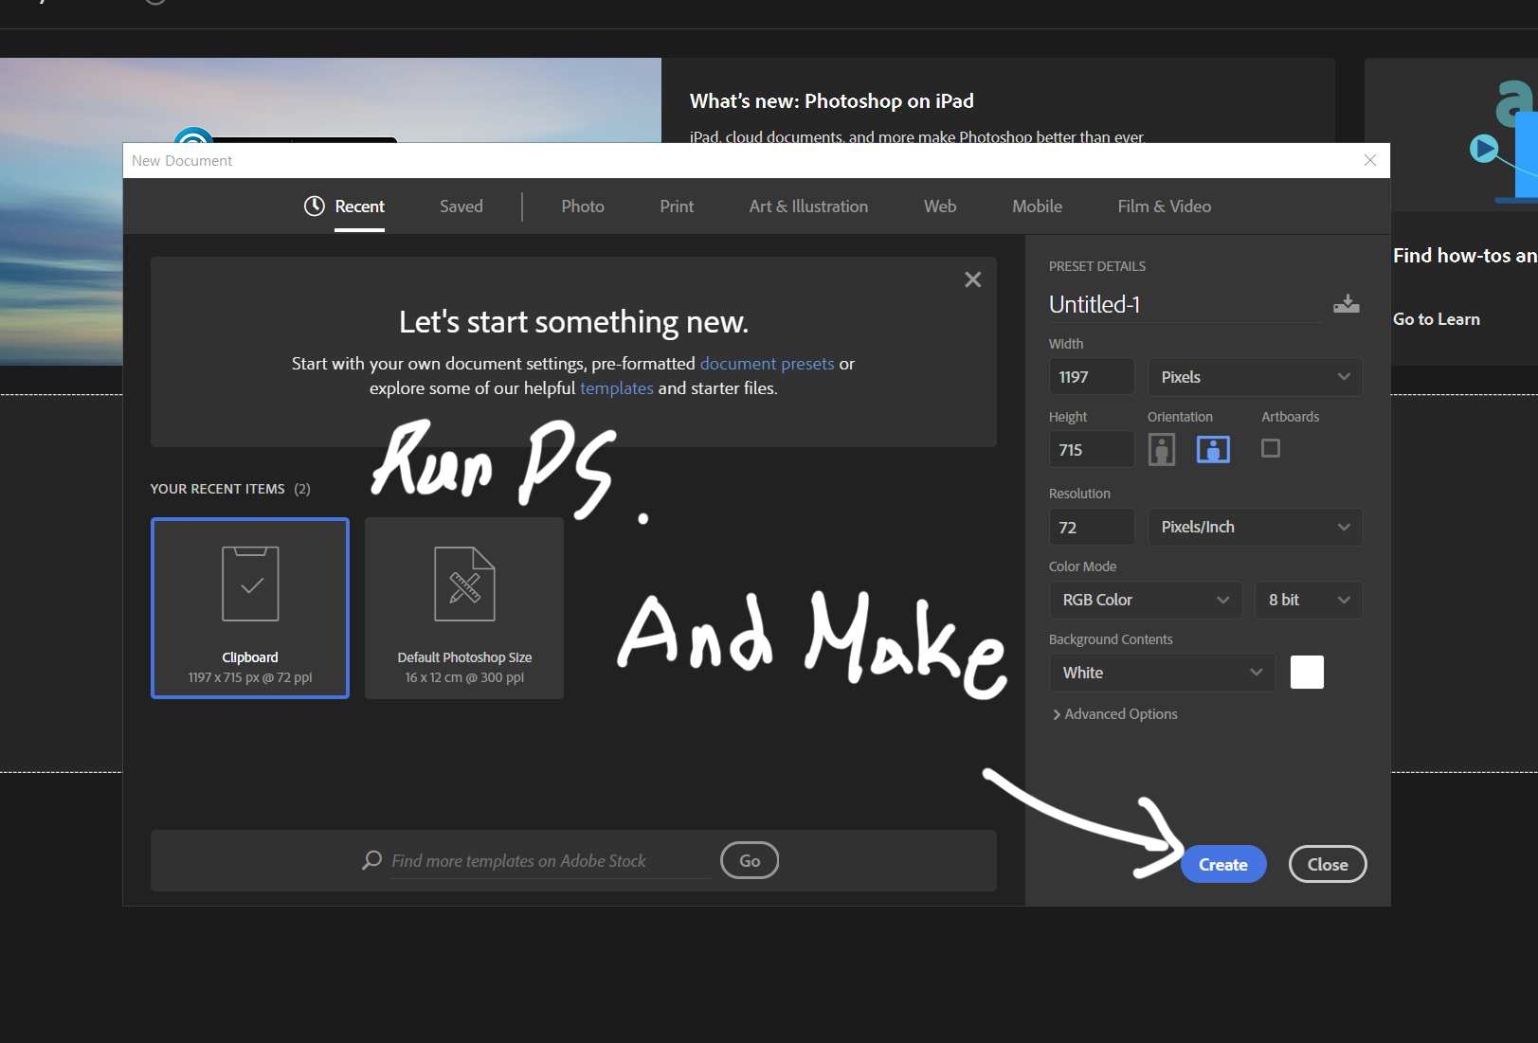
Task: Toggle landscape orientation off
Action: (1214, 449)
